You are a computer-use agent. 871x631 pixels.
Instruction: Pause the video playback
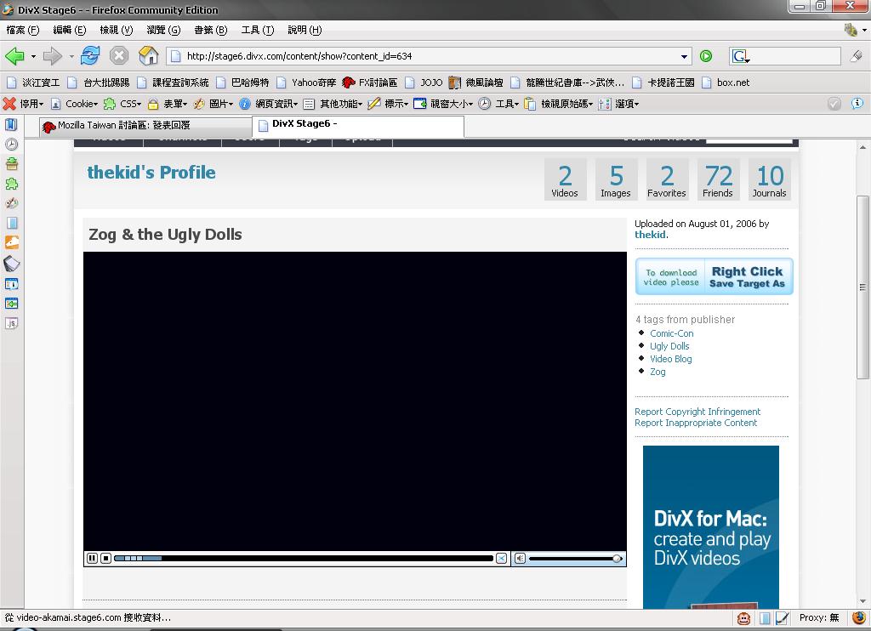point(92,559)
